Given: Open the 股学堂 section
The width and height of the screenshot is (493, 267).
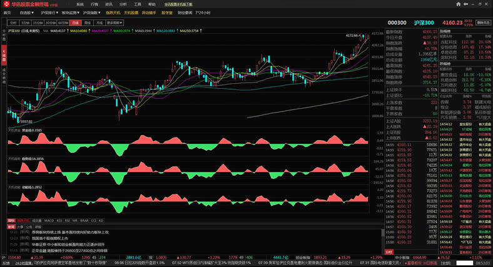Looking at the screenshot, I should [167, 12].
